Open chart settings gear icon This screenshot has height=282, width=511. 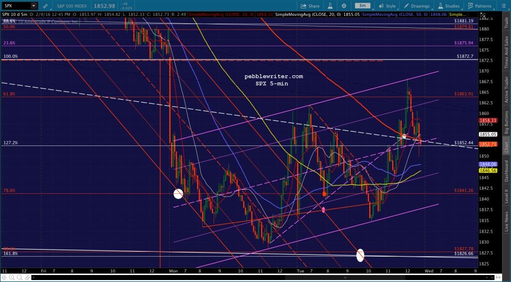[344, 6]
